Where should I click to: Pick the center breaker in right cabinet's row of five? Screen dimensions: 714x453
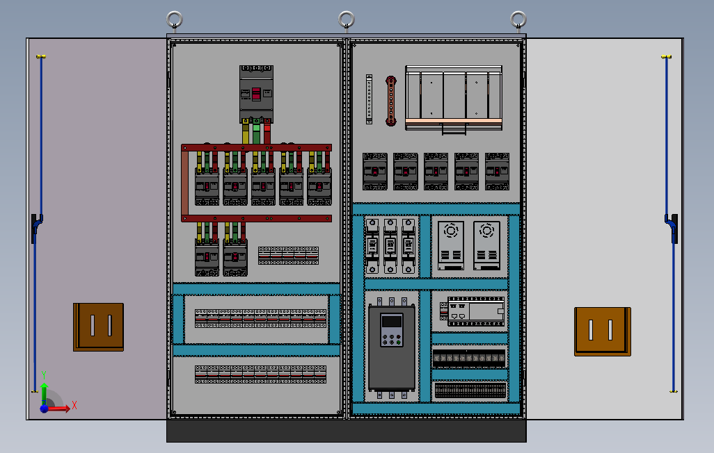coord(436,172)
